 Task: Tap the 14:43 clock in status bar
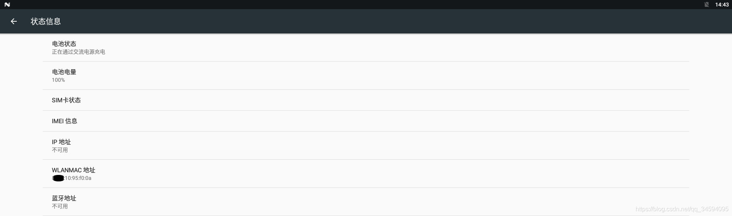point(722,5)
